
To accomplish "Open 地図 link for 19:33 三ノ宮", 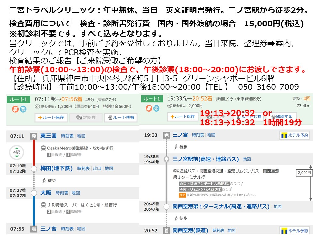I will pos(211,135).
